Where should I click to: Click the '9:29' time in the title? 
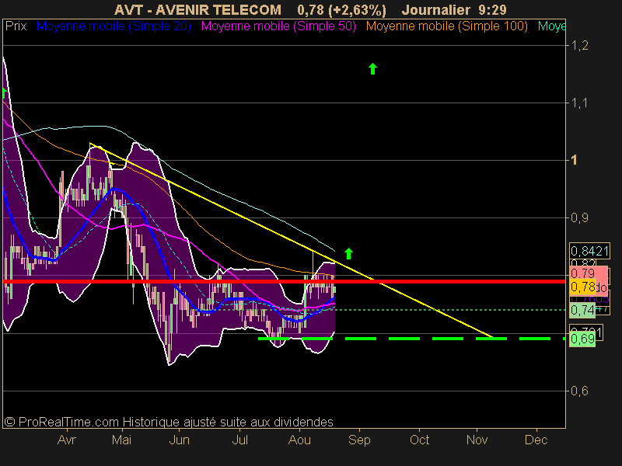pos(492,9)
